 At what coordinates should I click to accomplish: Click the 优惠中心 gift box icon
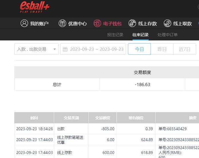pos(62,23)
